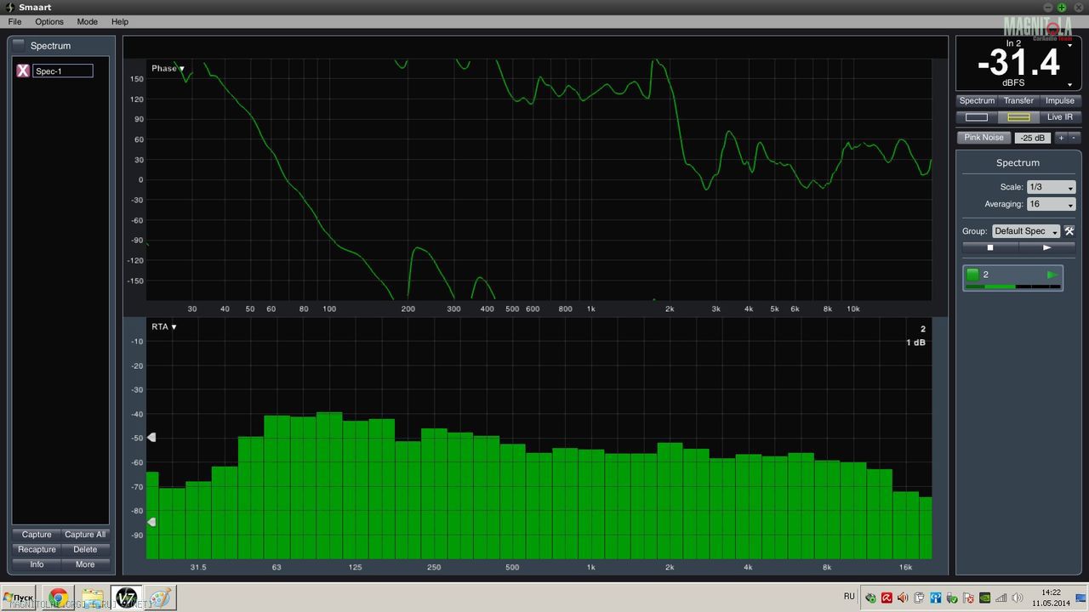
Task: Click the green play arrow on input 2
Action: click(1052, 275)
